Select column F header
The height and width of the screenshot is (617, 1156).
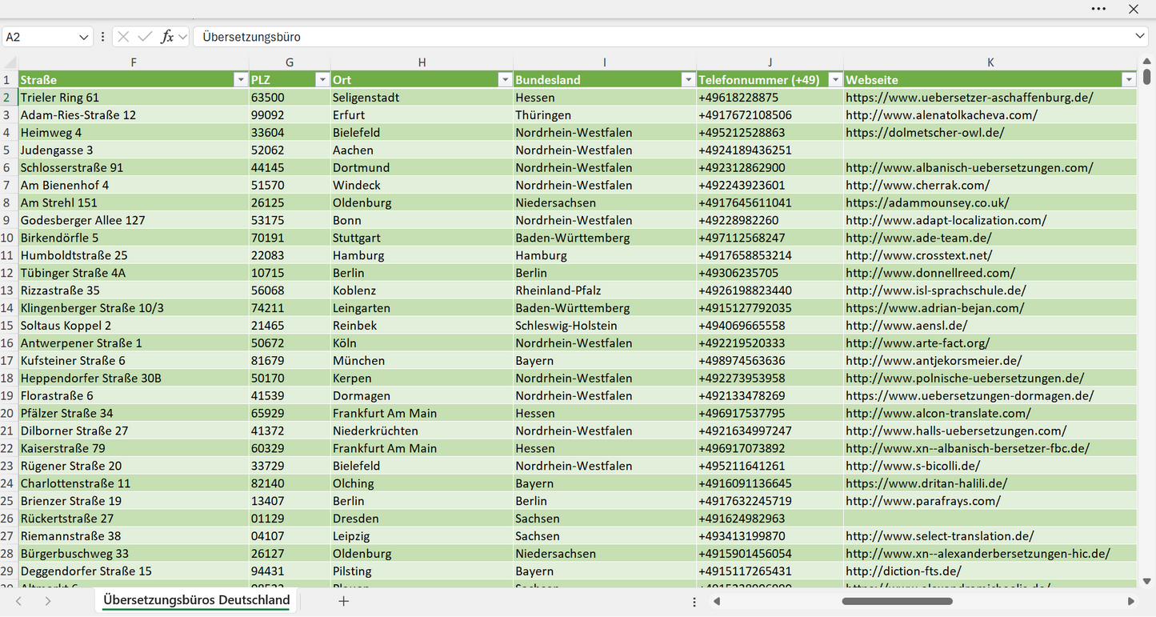pyautogui.click(x=134, y=62)
